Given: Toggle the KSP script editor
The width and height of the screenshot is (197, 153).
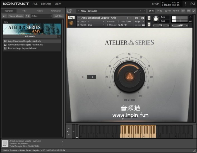Looking at the screenshot, I should coord(183,11).
